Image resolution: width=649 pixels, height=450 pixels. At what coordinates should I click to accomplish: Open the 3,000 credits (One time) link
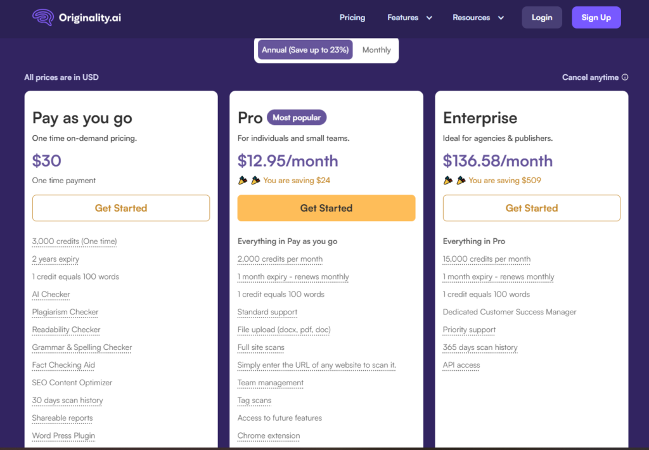click(74, 241)
